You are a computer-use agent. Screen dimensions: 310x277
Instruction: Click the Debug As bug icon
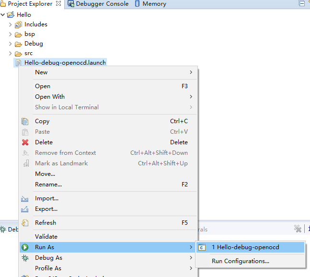click(25, 258)
